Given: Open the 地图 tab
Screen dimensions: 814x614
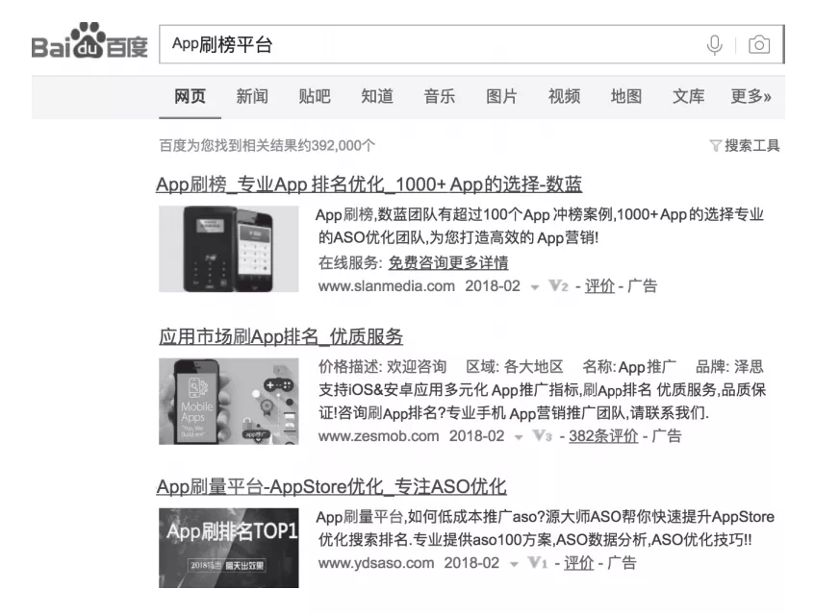Looking at the screenshot, I should pos(626,96).
